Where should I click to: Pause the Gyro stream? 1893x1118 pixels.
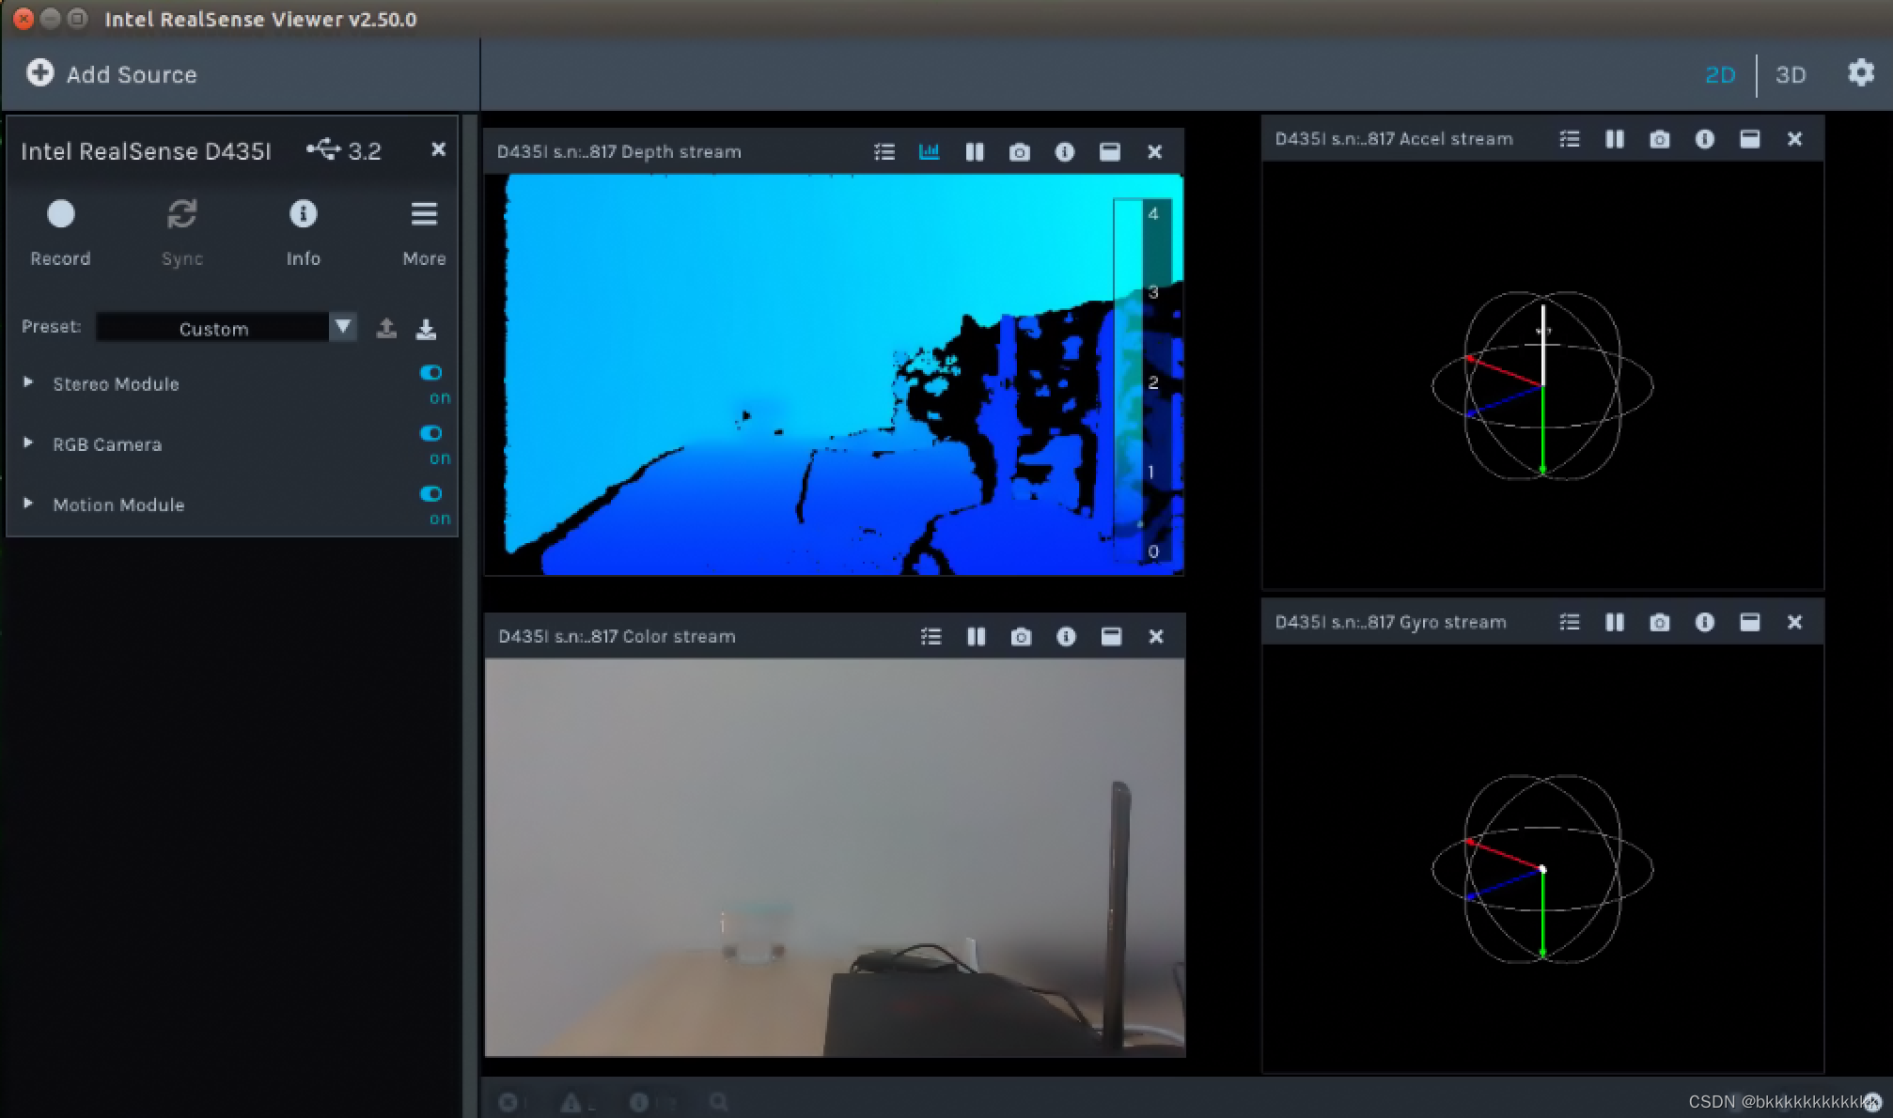tap(1614, 622)
